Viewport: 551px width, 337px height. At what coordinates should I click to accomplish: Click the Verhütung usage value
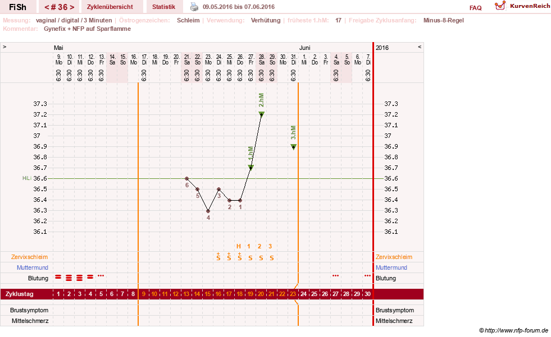click(266, 20)
